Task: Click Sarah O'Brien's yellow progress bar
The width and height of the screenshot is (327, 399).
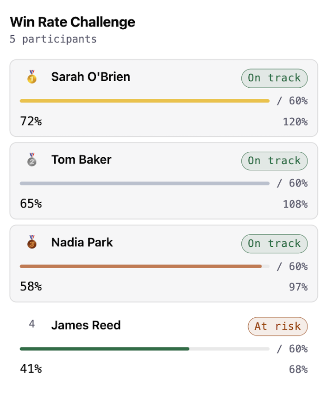Action: point(144,101)
